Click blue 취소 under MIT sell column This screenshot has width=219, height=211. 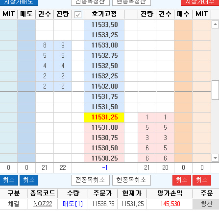tap(9, 180)
